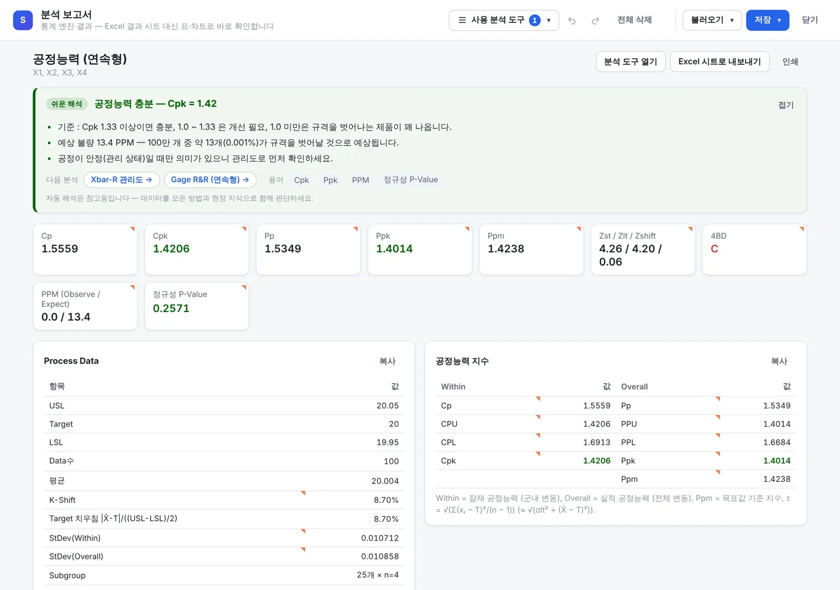Click the 분석 도구 열기 button
This screenshot has width=840, height=590.
pyautogui.click(x=631, y=61)
